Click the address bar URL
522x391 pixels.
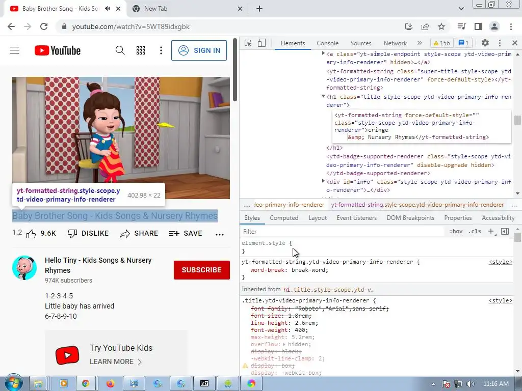point(131,27)
